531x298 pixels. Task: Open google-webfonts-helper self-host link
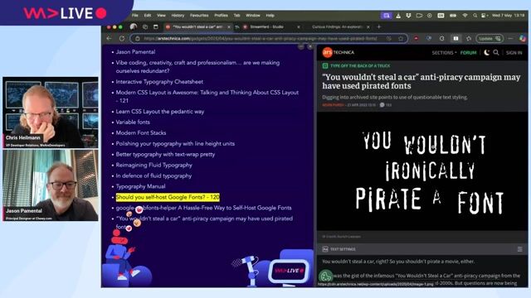click(x=203, y=208)
